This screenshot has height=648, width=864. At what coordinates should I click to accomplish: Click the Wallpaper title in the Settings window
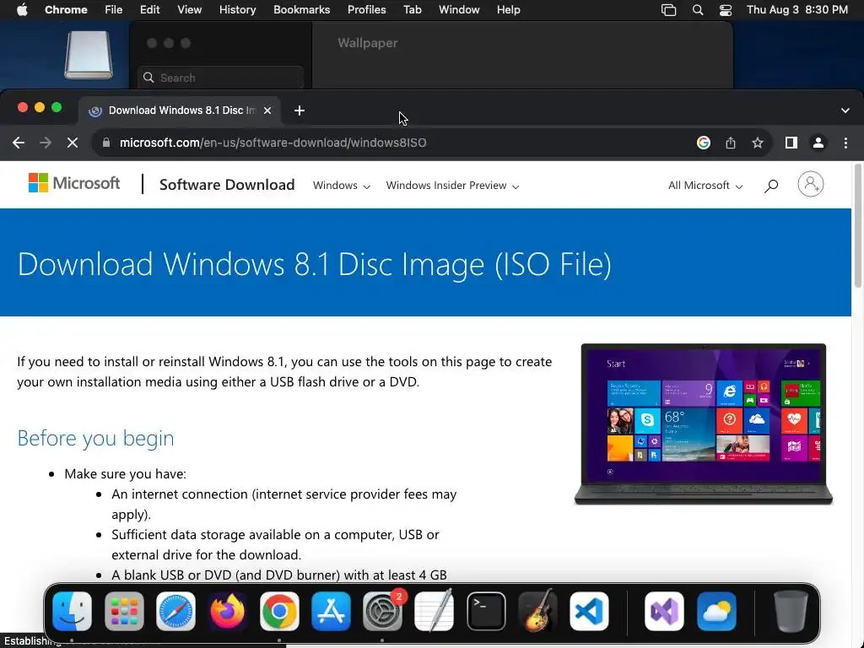[x=368, y=43]
